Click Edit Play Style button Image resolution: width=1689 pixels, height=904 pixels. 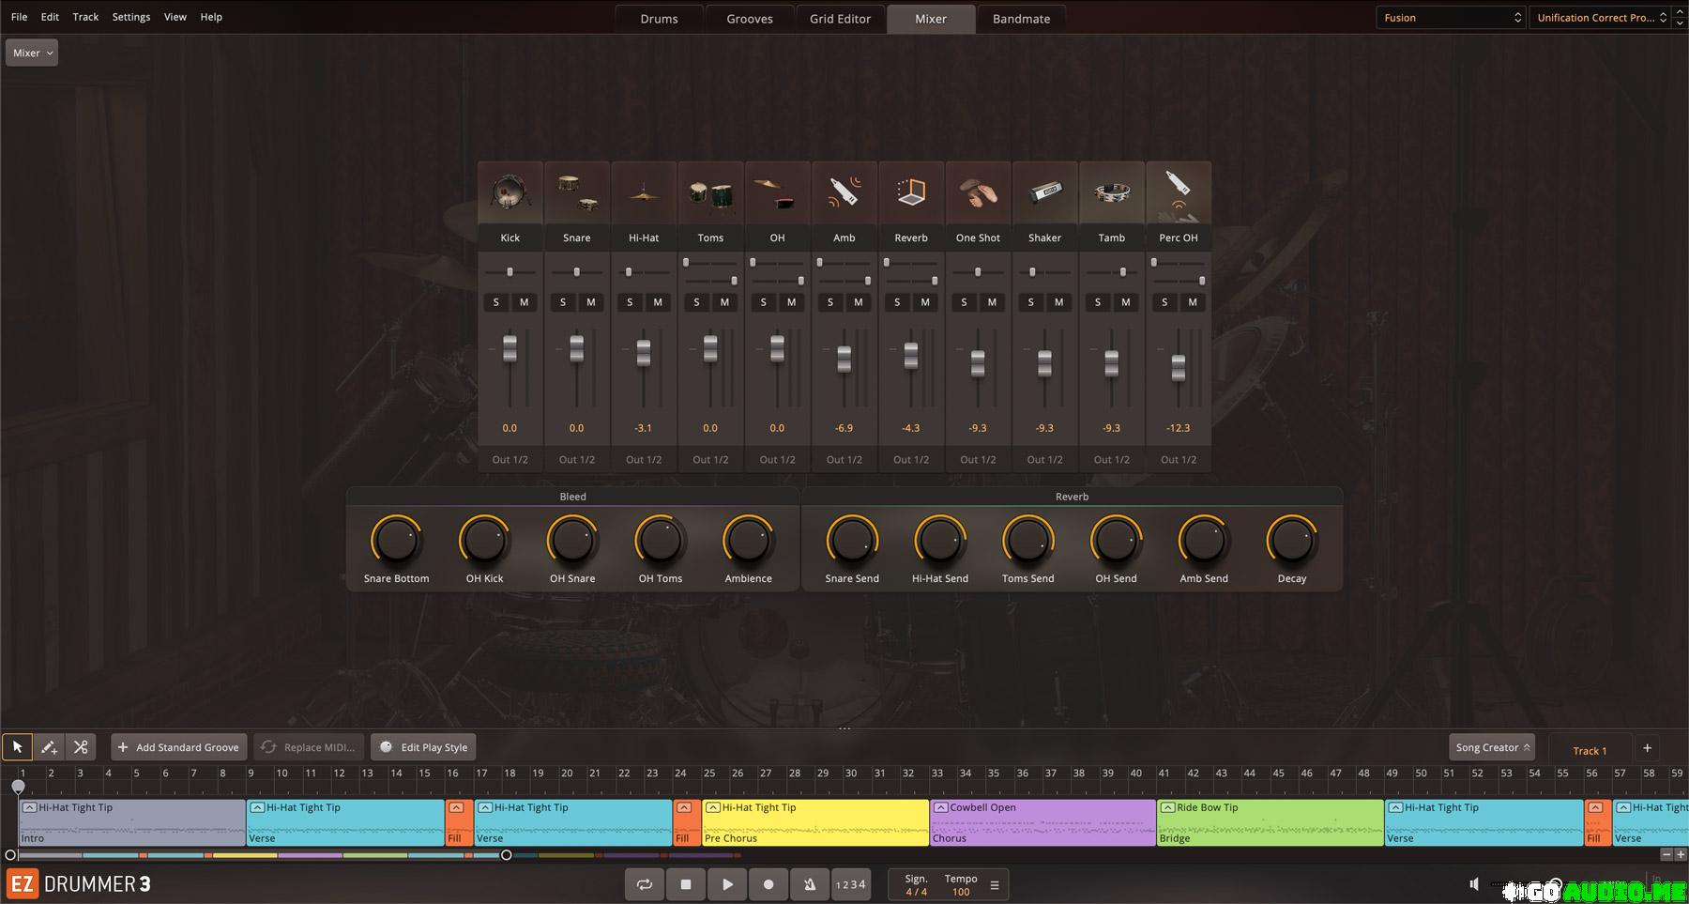pyautogui.click(x=424, y=747)
